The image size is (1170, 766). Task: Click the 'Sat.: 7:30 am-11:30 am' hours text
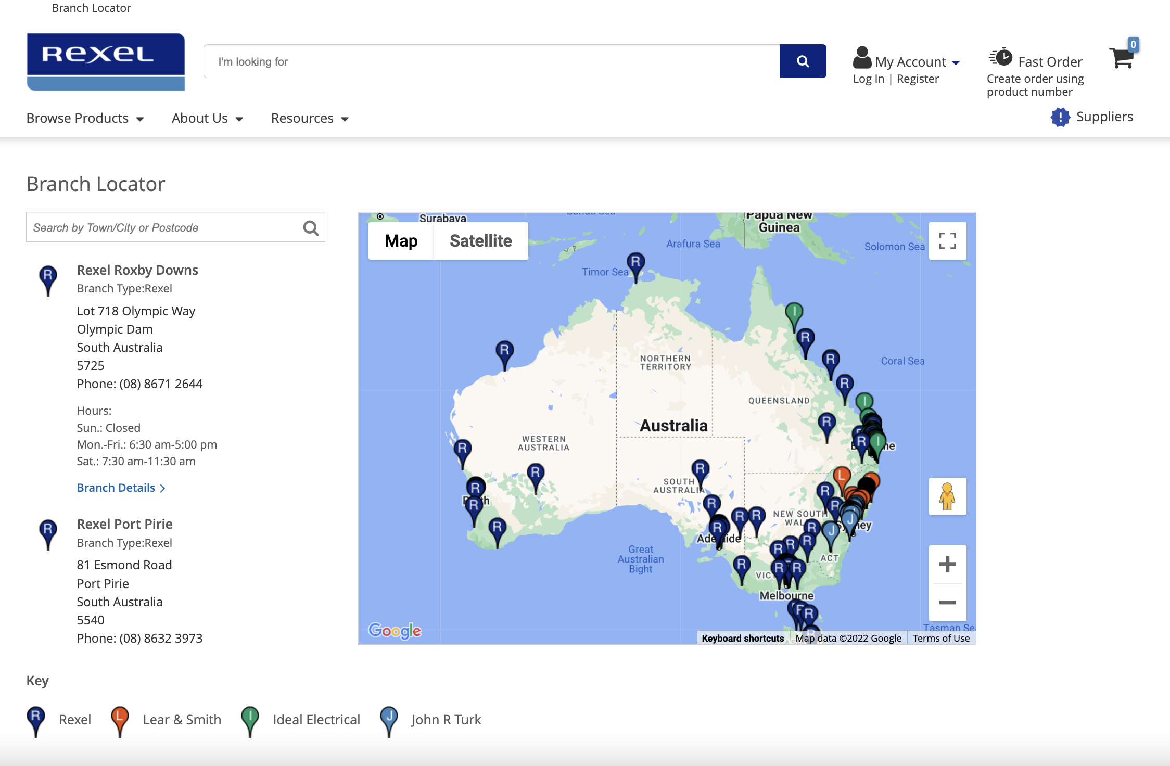(x=136, y=462)
